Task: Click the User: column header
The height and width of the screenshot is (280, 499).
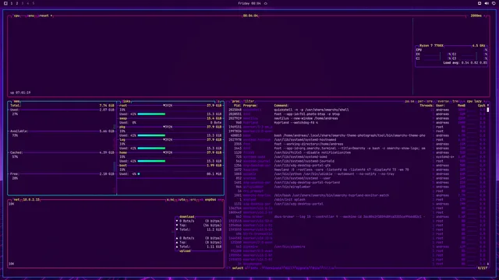Action: [441, 106]
